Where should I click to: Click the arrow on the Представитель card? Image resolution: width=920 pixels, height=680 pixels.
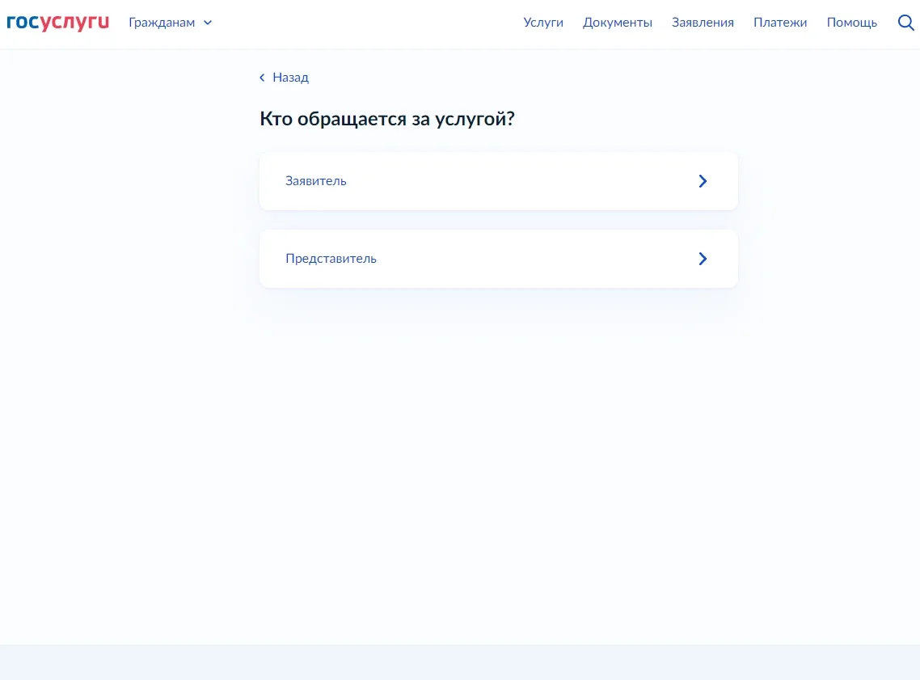click(703, 259)
